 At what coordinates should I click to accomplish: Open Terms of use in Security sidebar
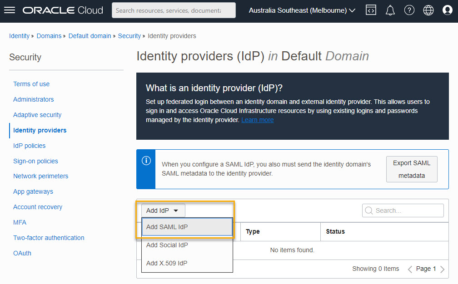coord(31,84)
